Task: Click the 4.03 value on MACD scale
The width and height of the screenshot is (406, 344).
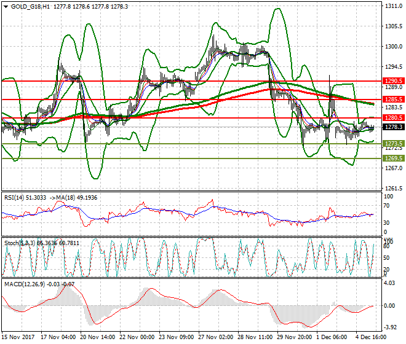Action: coord(389,283)
